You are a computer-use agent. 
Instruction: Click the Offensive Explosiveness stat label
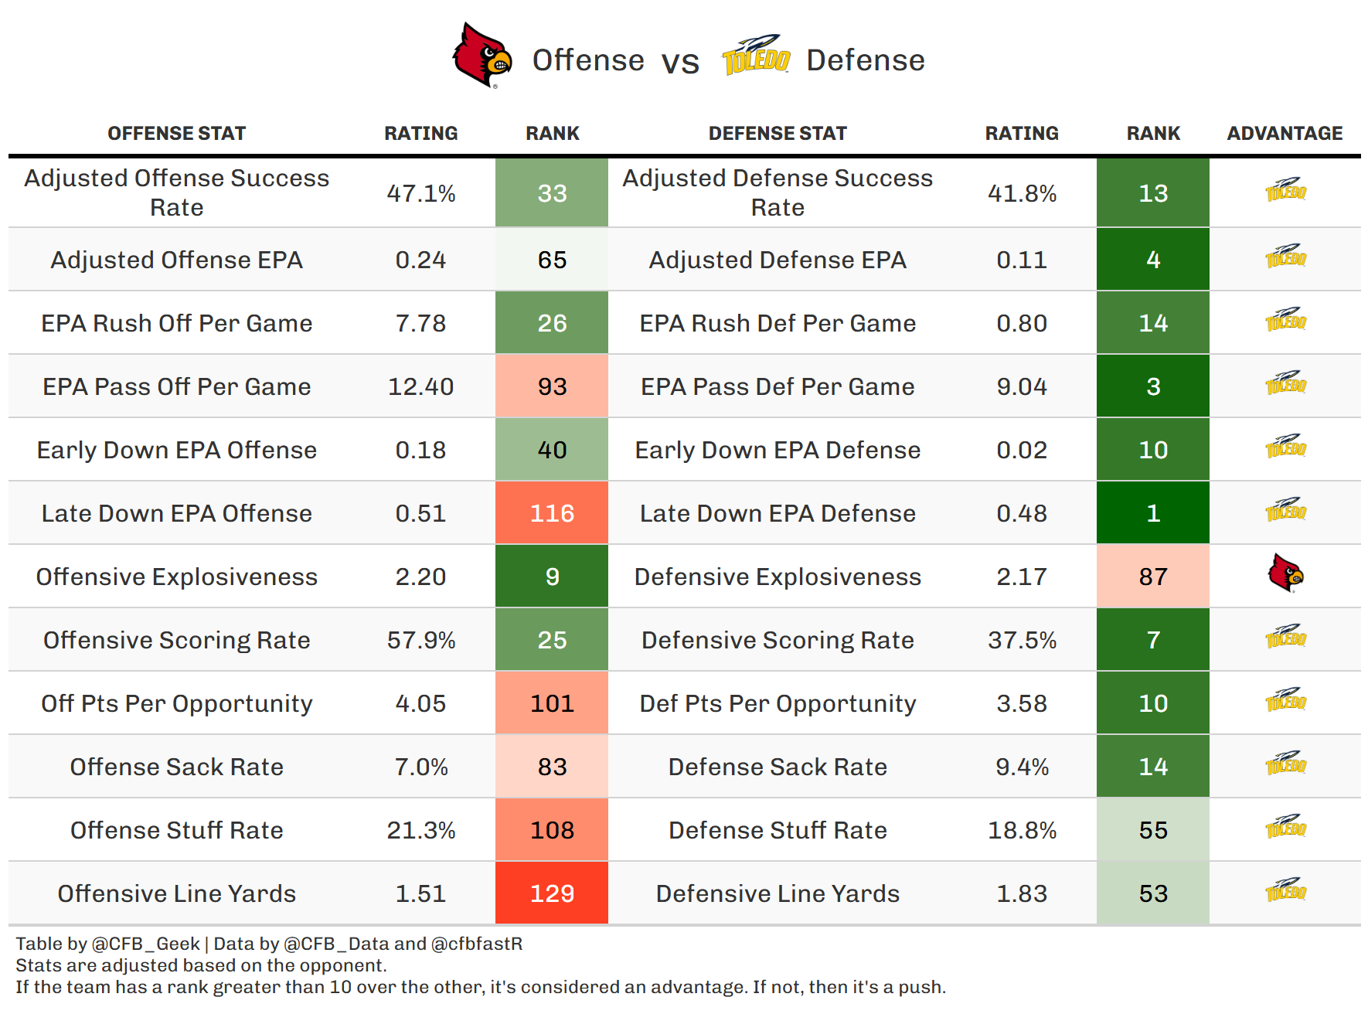pos(176,577)
